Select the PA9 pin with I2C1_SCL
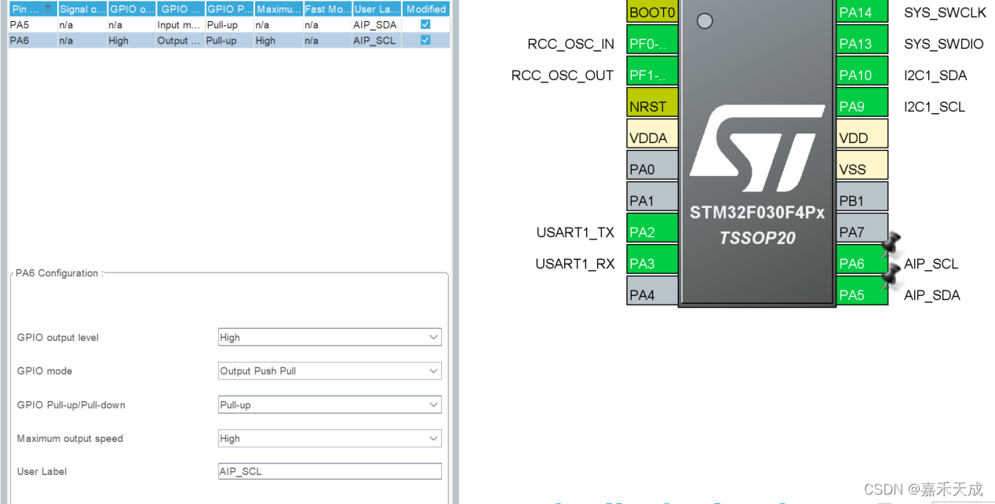The width and height of the screenshot is (995, 504). tap(862, 105)
